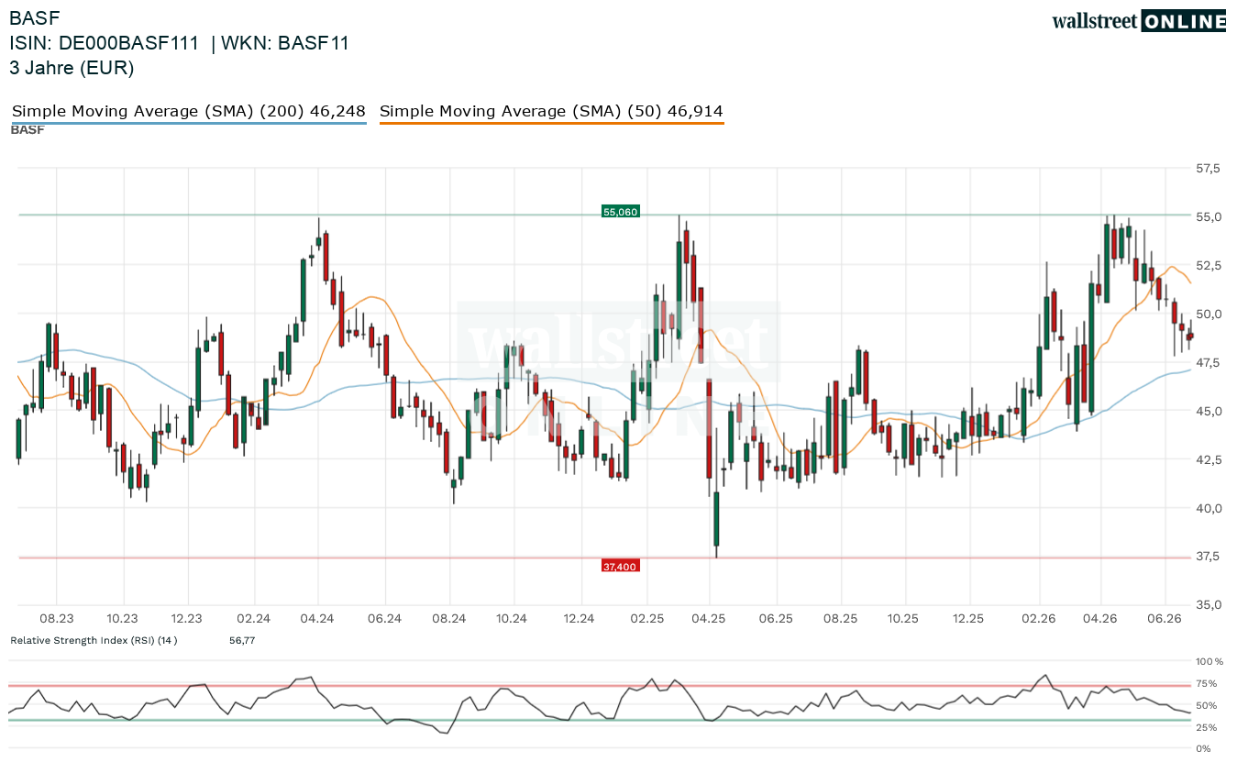Click the 02.24 date axis label

[x=253, y=619]
